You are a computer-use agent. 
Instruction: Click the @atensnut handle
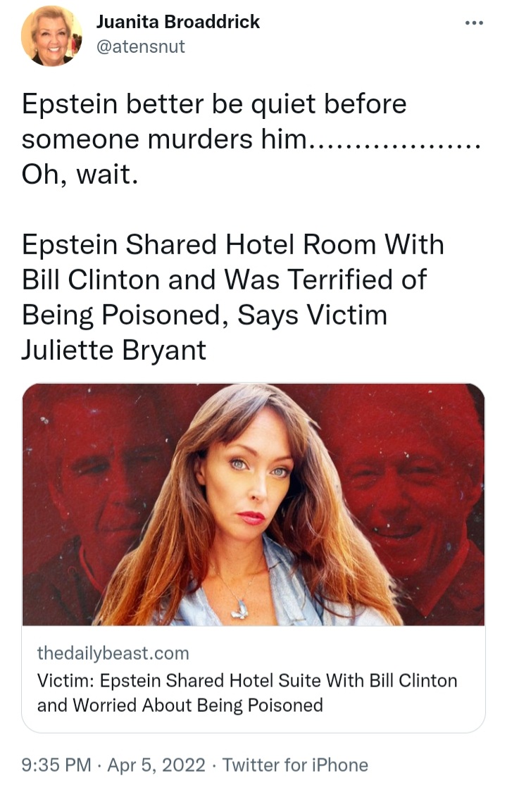(140, 47)
